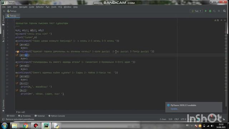This screenshot has width=229, height=129.
Task: Show hidden system tray icons arrow
Action: [192, 126]
